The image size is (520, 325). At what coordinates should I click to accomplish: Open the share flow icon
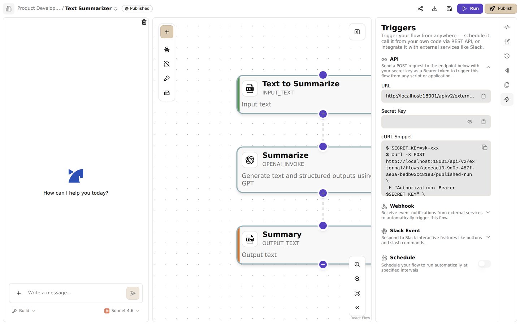[x=420, y=9]
